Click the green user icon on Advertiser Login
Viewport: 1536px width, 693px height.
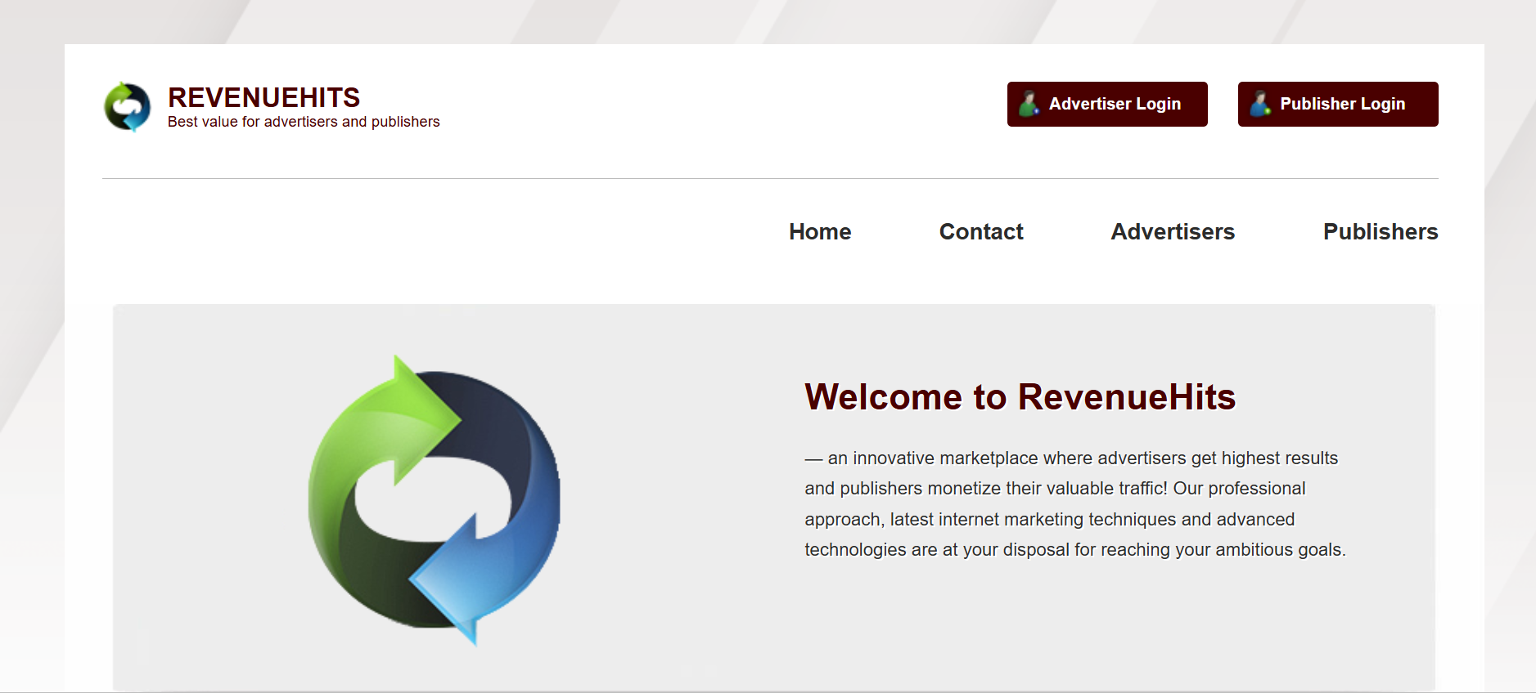(x=1029, y=104)
